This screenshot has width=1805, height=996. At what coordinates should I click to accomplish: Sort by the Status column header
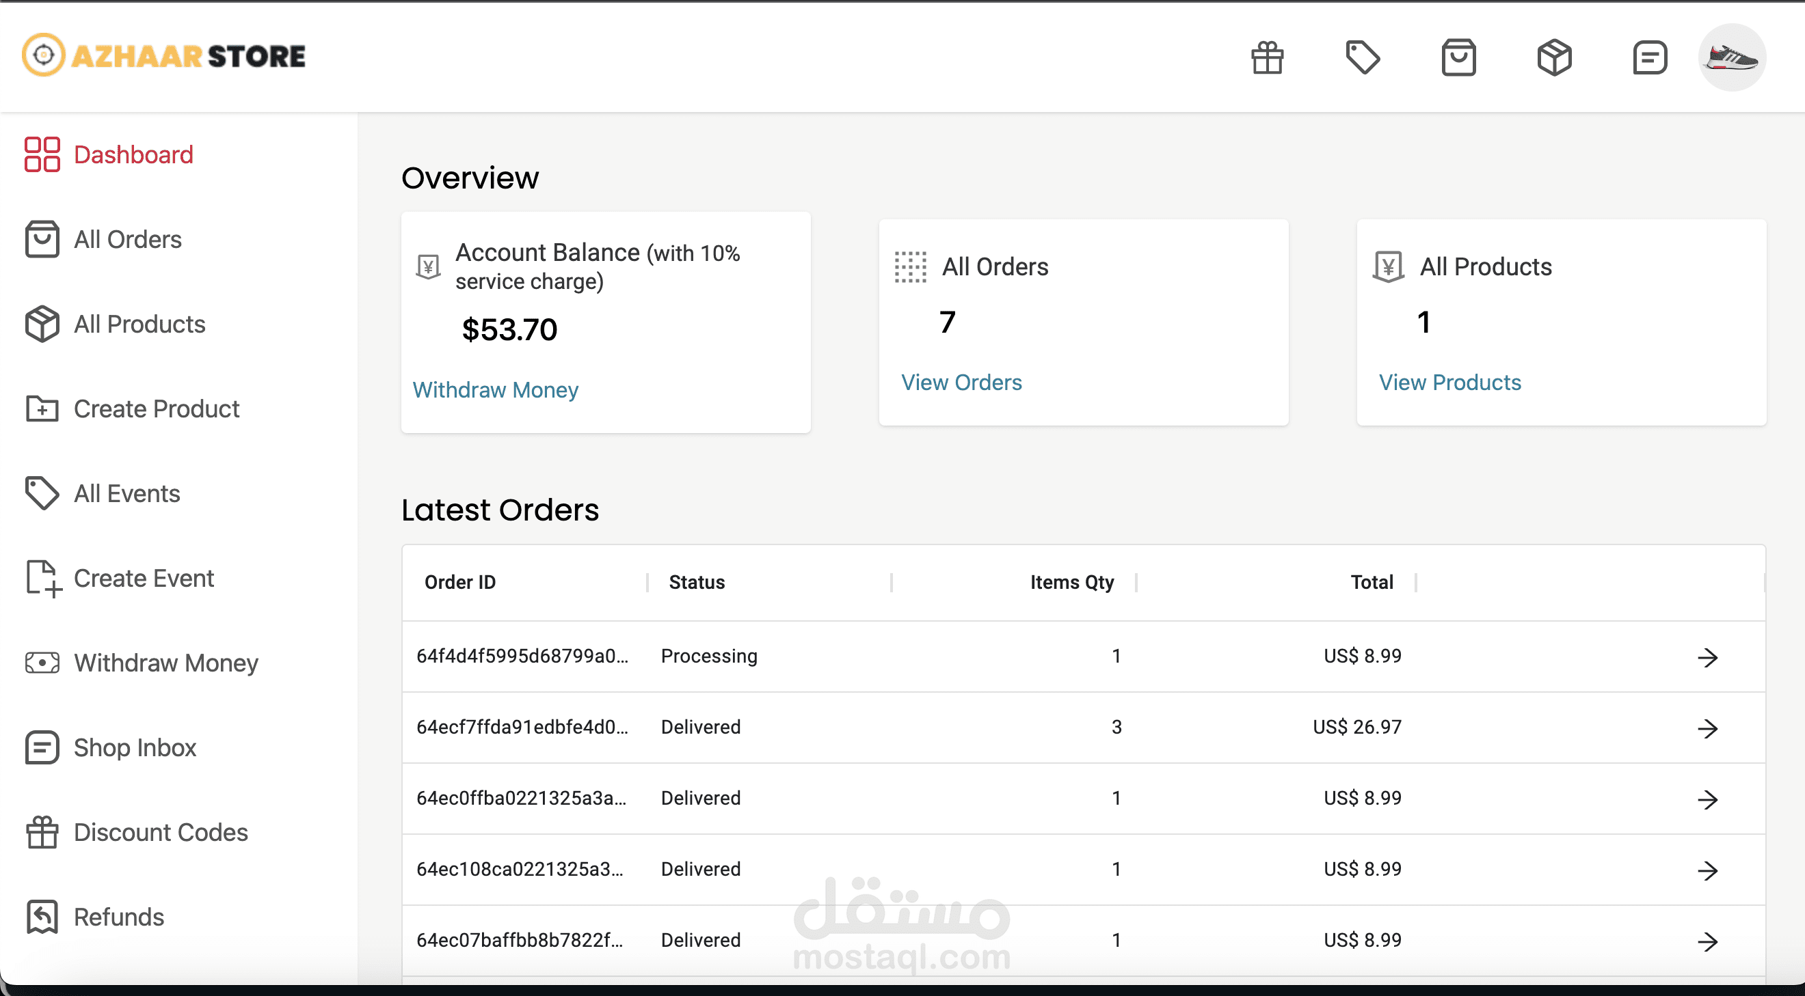pos(697,582)
